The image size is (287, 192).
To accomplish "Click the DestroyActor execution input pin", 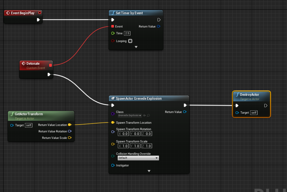I will click(x=237, y=106).
